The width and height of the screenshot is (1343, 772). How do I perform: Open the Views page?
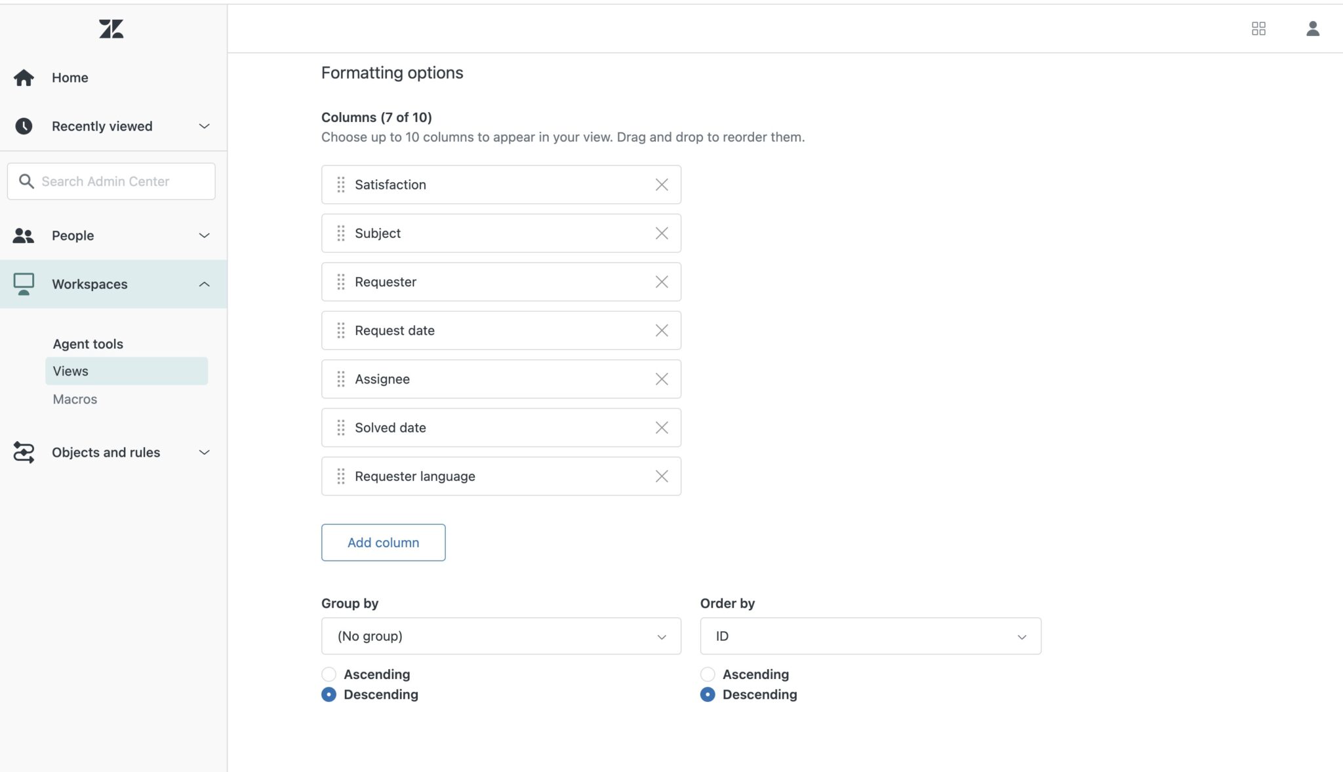coord(70,370)
